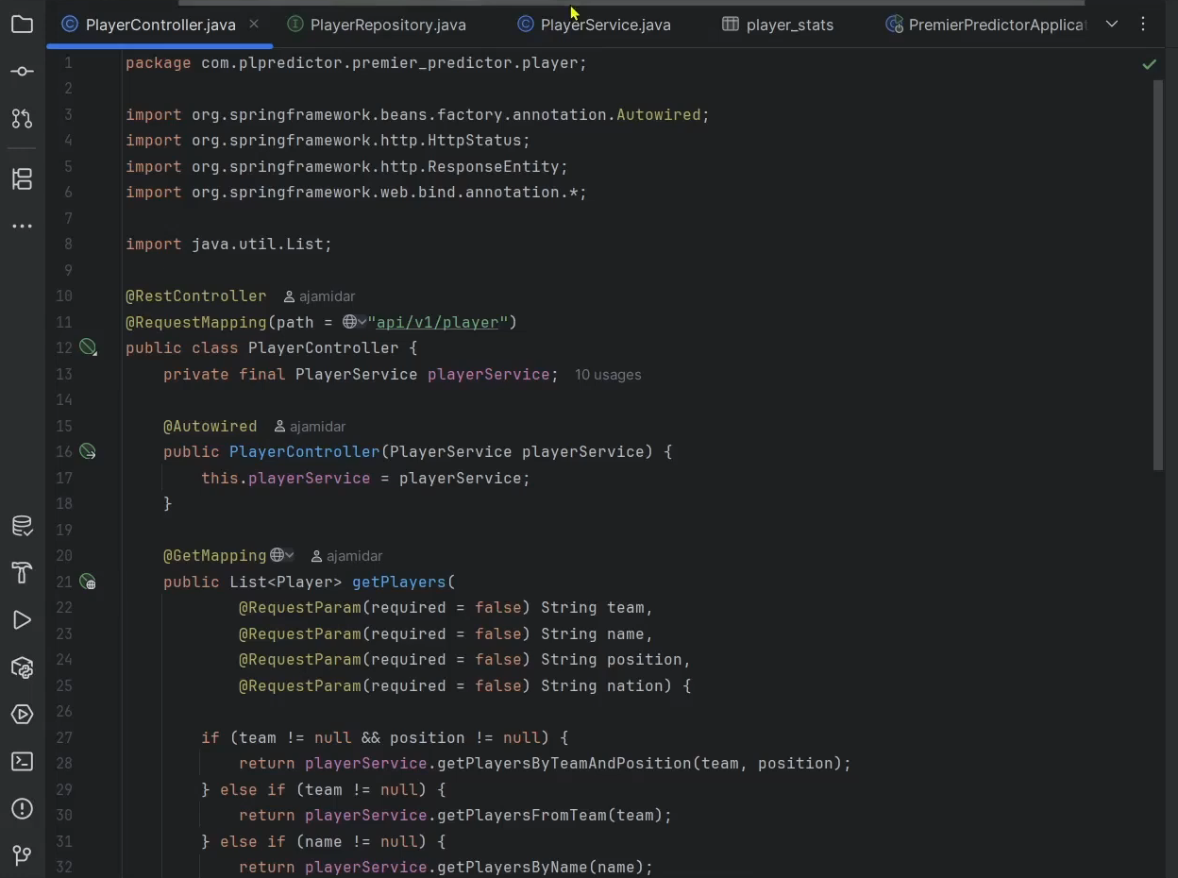Open the Services tool window
This screenshot has width=1178, height=878.
point(22,715)
